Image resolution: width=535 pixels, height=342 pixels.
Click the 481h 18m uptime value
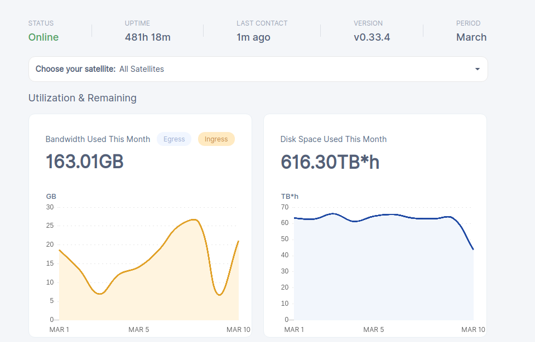147,37
